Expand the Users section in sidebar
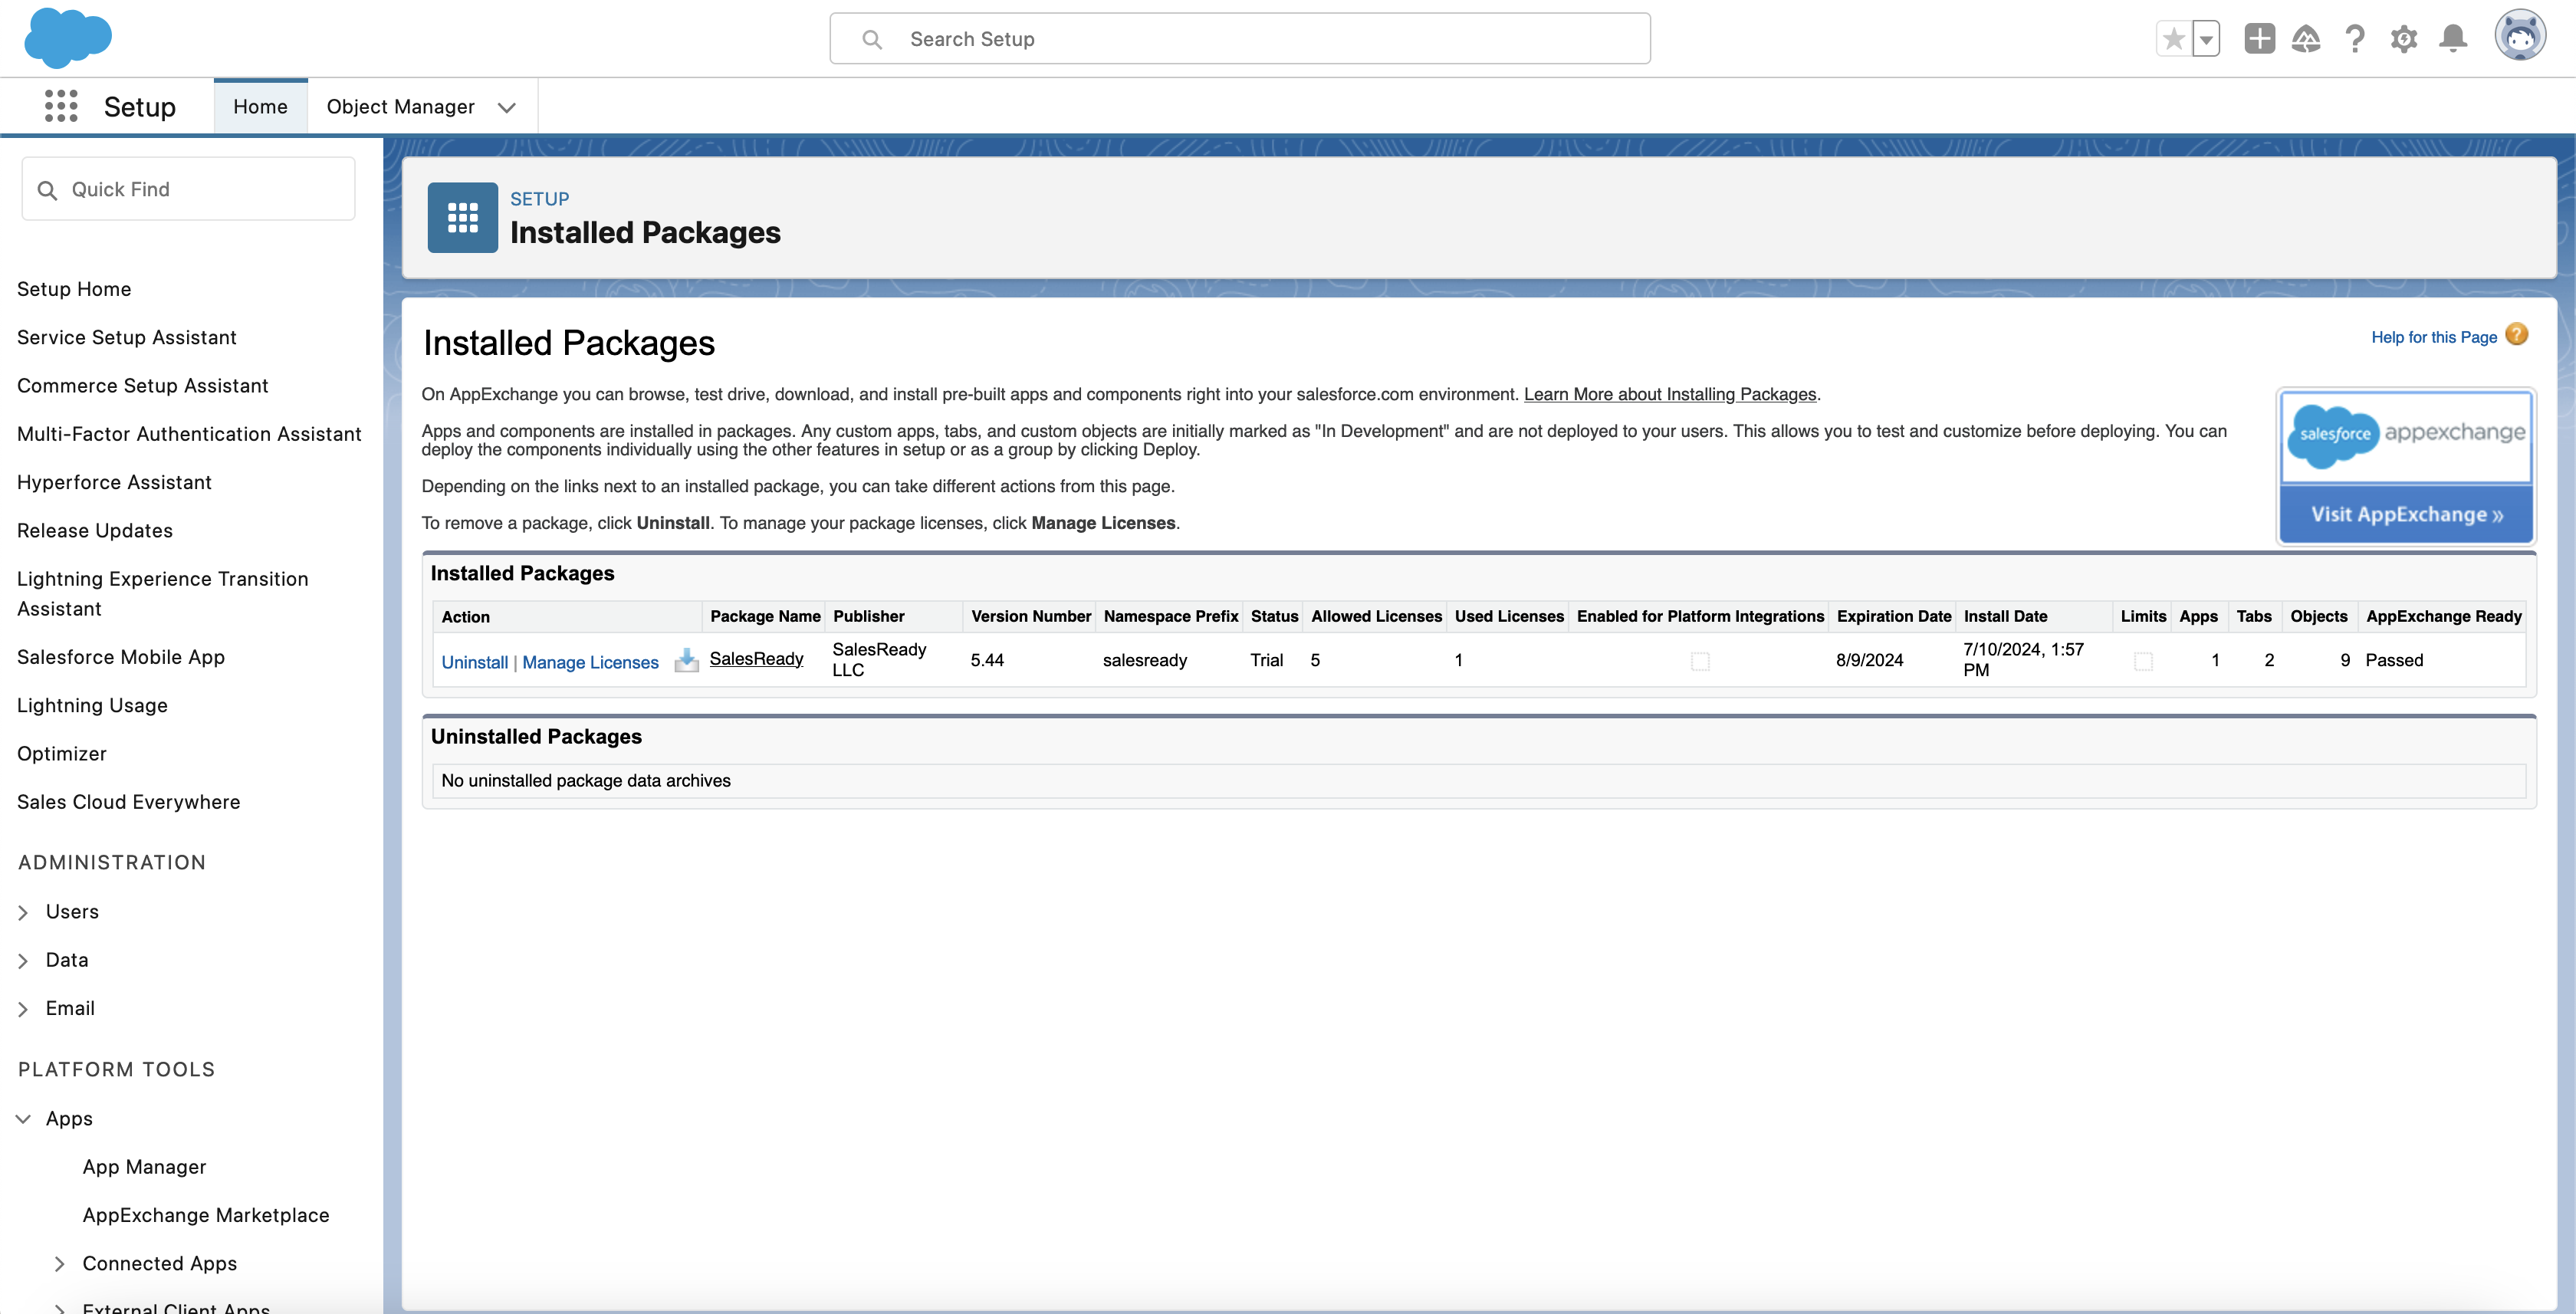The height and width of the screenshot is (1314, 2576). pyautogui.click(x=23, y=912)
